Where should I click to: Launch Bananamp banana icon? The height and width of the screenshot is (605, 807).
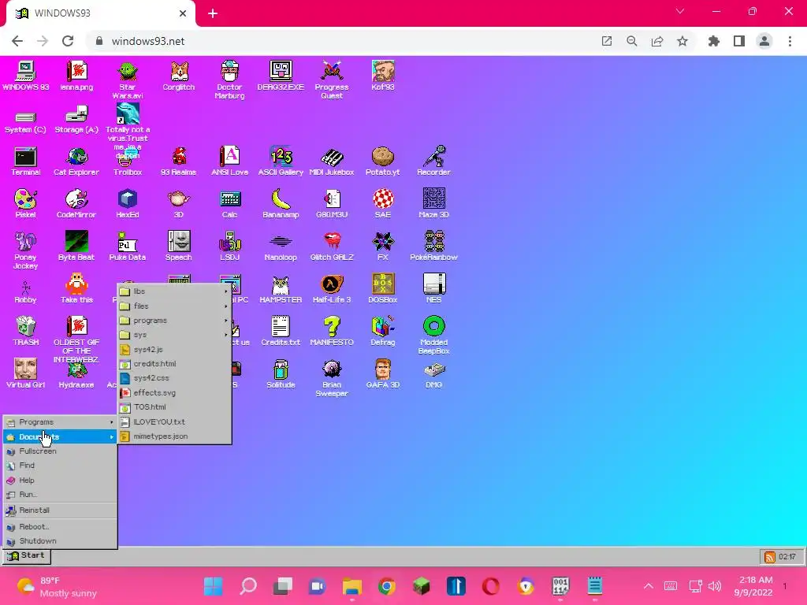(281, 204)
